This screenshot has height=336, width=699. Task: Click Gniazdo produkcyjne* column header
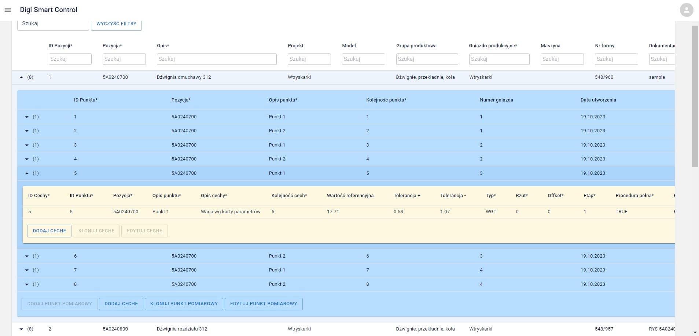coord(493,46)
